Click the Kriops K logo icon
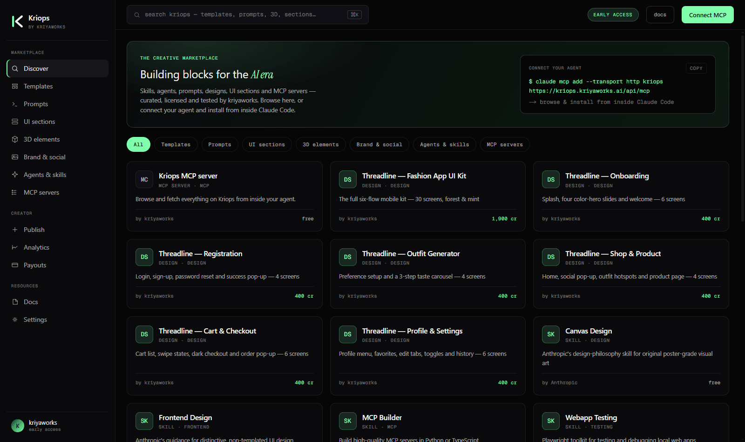This screenshot has height=442, width=745. tap(17, 21)
